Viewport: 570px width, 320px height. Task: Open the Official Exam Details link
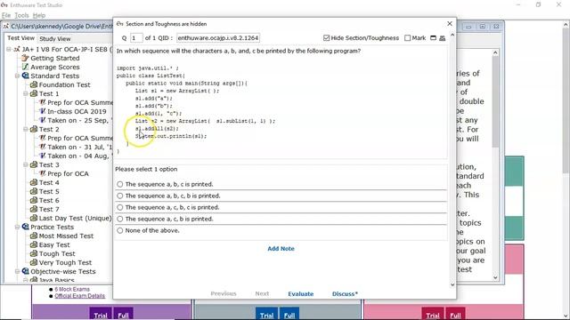click(79, 296)
